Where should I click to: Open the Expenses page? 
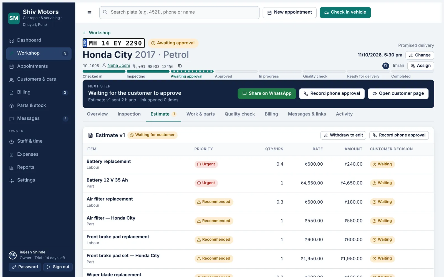coord(39,154)
